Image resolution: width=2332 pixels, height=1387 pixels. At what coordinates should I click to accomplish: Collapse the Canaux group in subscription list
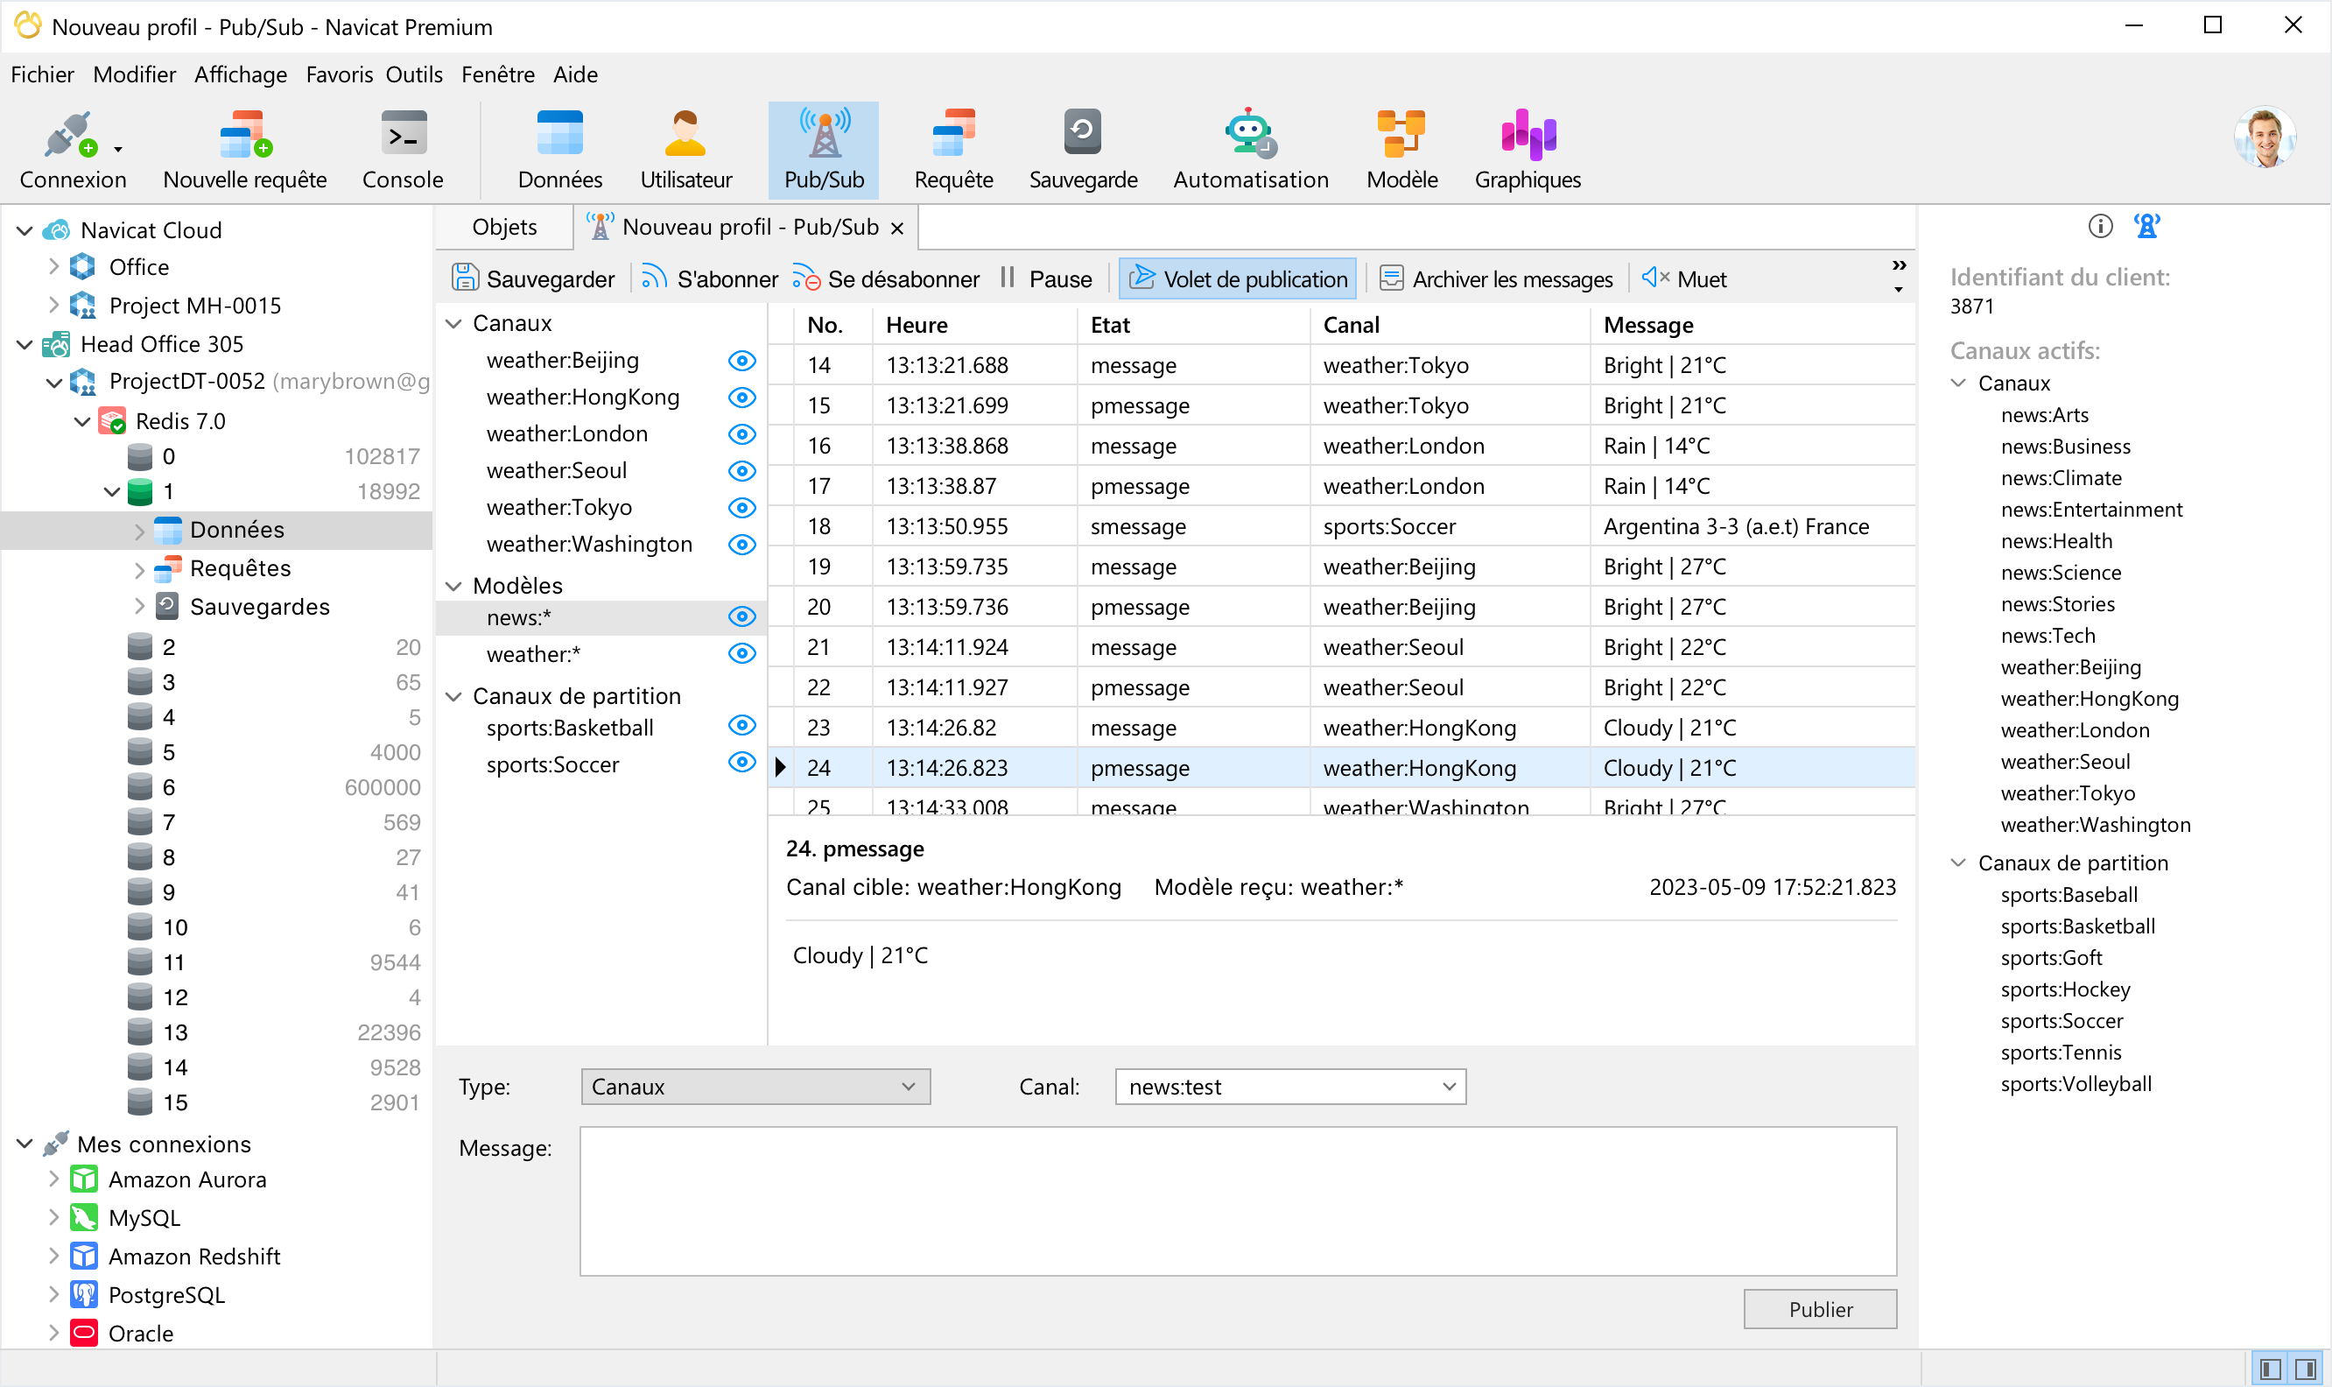click(454, 323)
